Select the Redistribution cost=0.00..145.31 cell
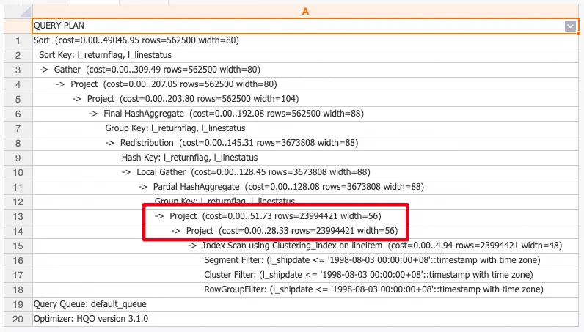This screenshot has width=584, height=332. point(305,143)
